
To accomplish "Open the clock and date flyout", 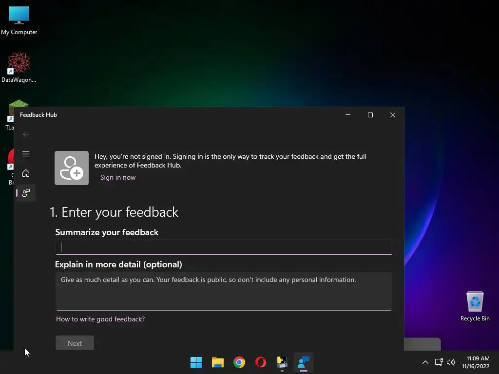I will (476, 362).
